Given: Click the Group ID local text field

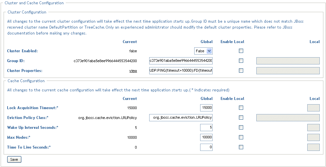Looking at the screenshot, I should point(288,61).
